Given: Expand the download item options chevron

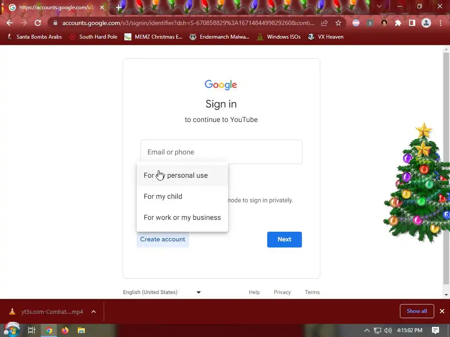Looking at the screenshot, I should click(x=94, y=312).
